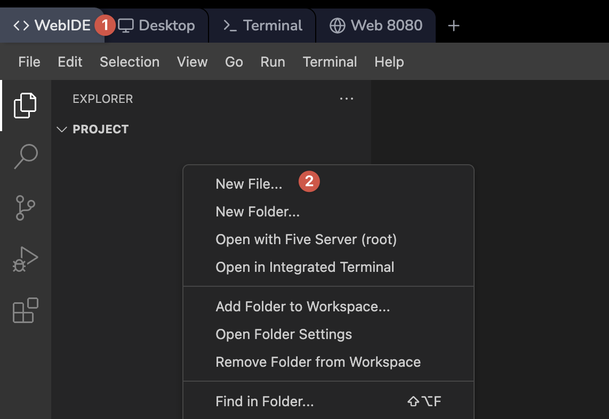Switch to the Desktop tab
The height and width of the screenshot is (419, 609).
coord(157,26)
